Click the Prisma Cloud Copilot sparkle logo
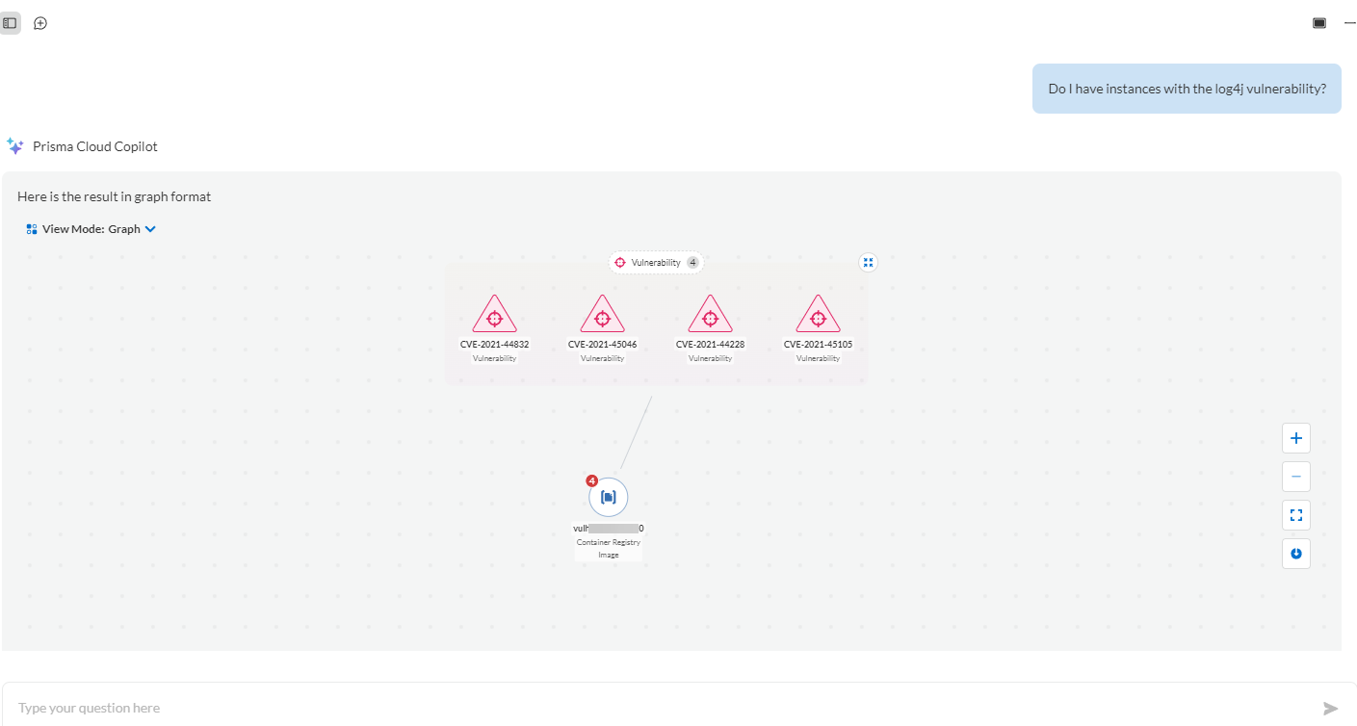 pyautogui.click(x=14, y=146)
